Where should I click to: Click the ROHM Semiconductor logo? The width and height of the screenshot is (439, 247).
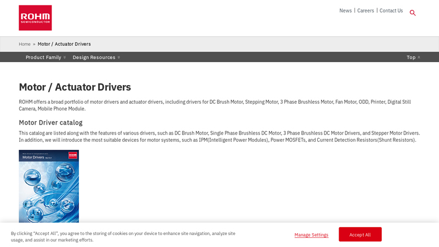click(35, 18)
